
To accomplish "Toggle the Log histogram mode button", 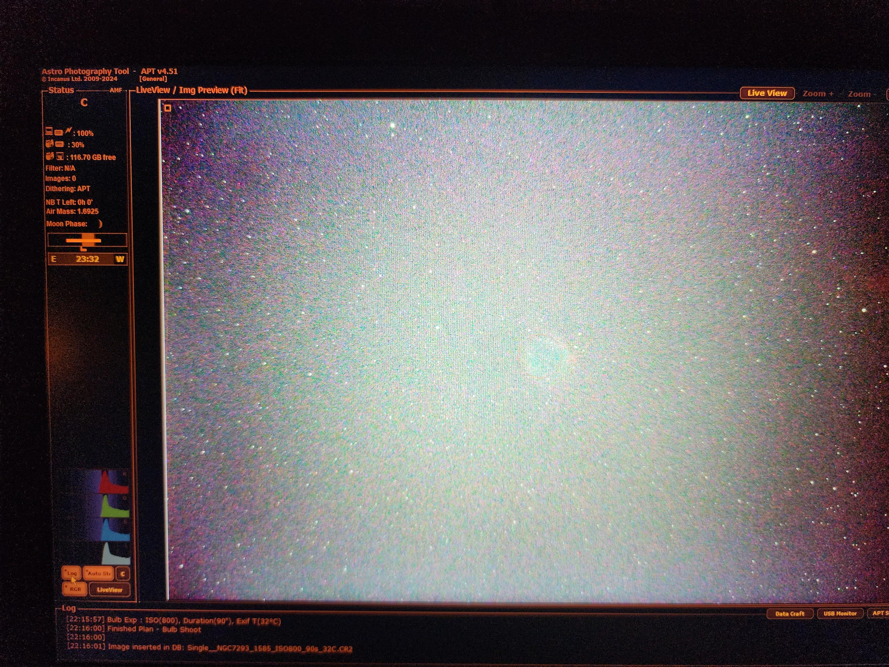I will (72, 573).
